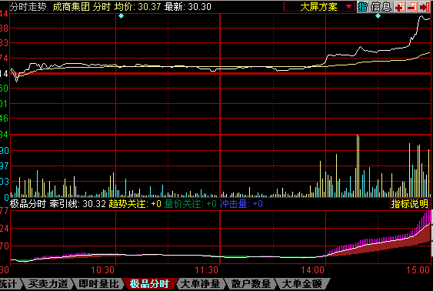Switch to the 即时量比 tab
The width and height of the screenshot is (433, 291).
pyautogui.click(x=98, y=284)
